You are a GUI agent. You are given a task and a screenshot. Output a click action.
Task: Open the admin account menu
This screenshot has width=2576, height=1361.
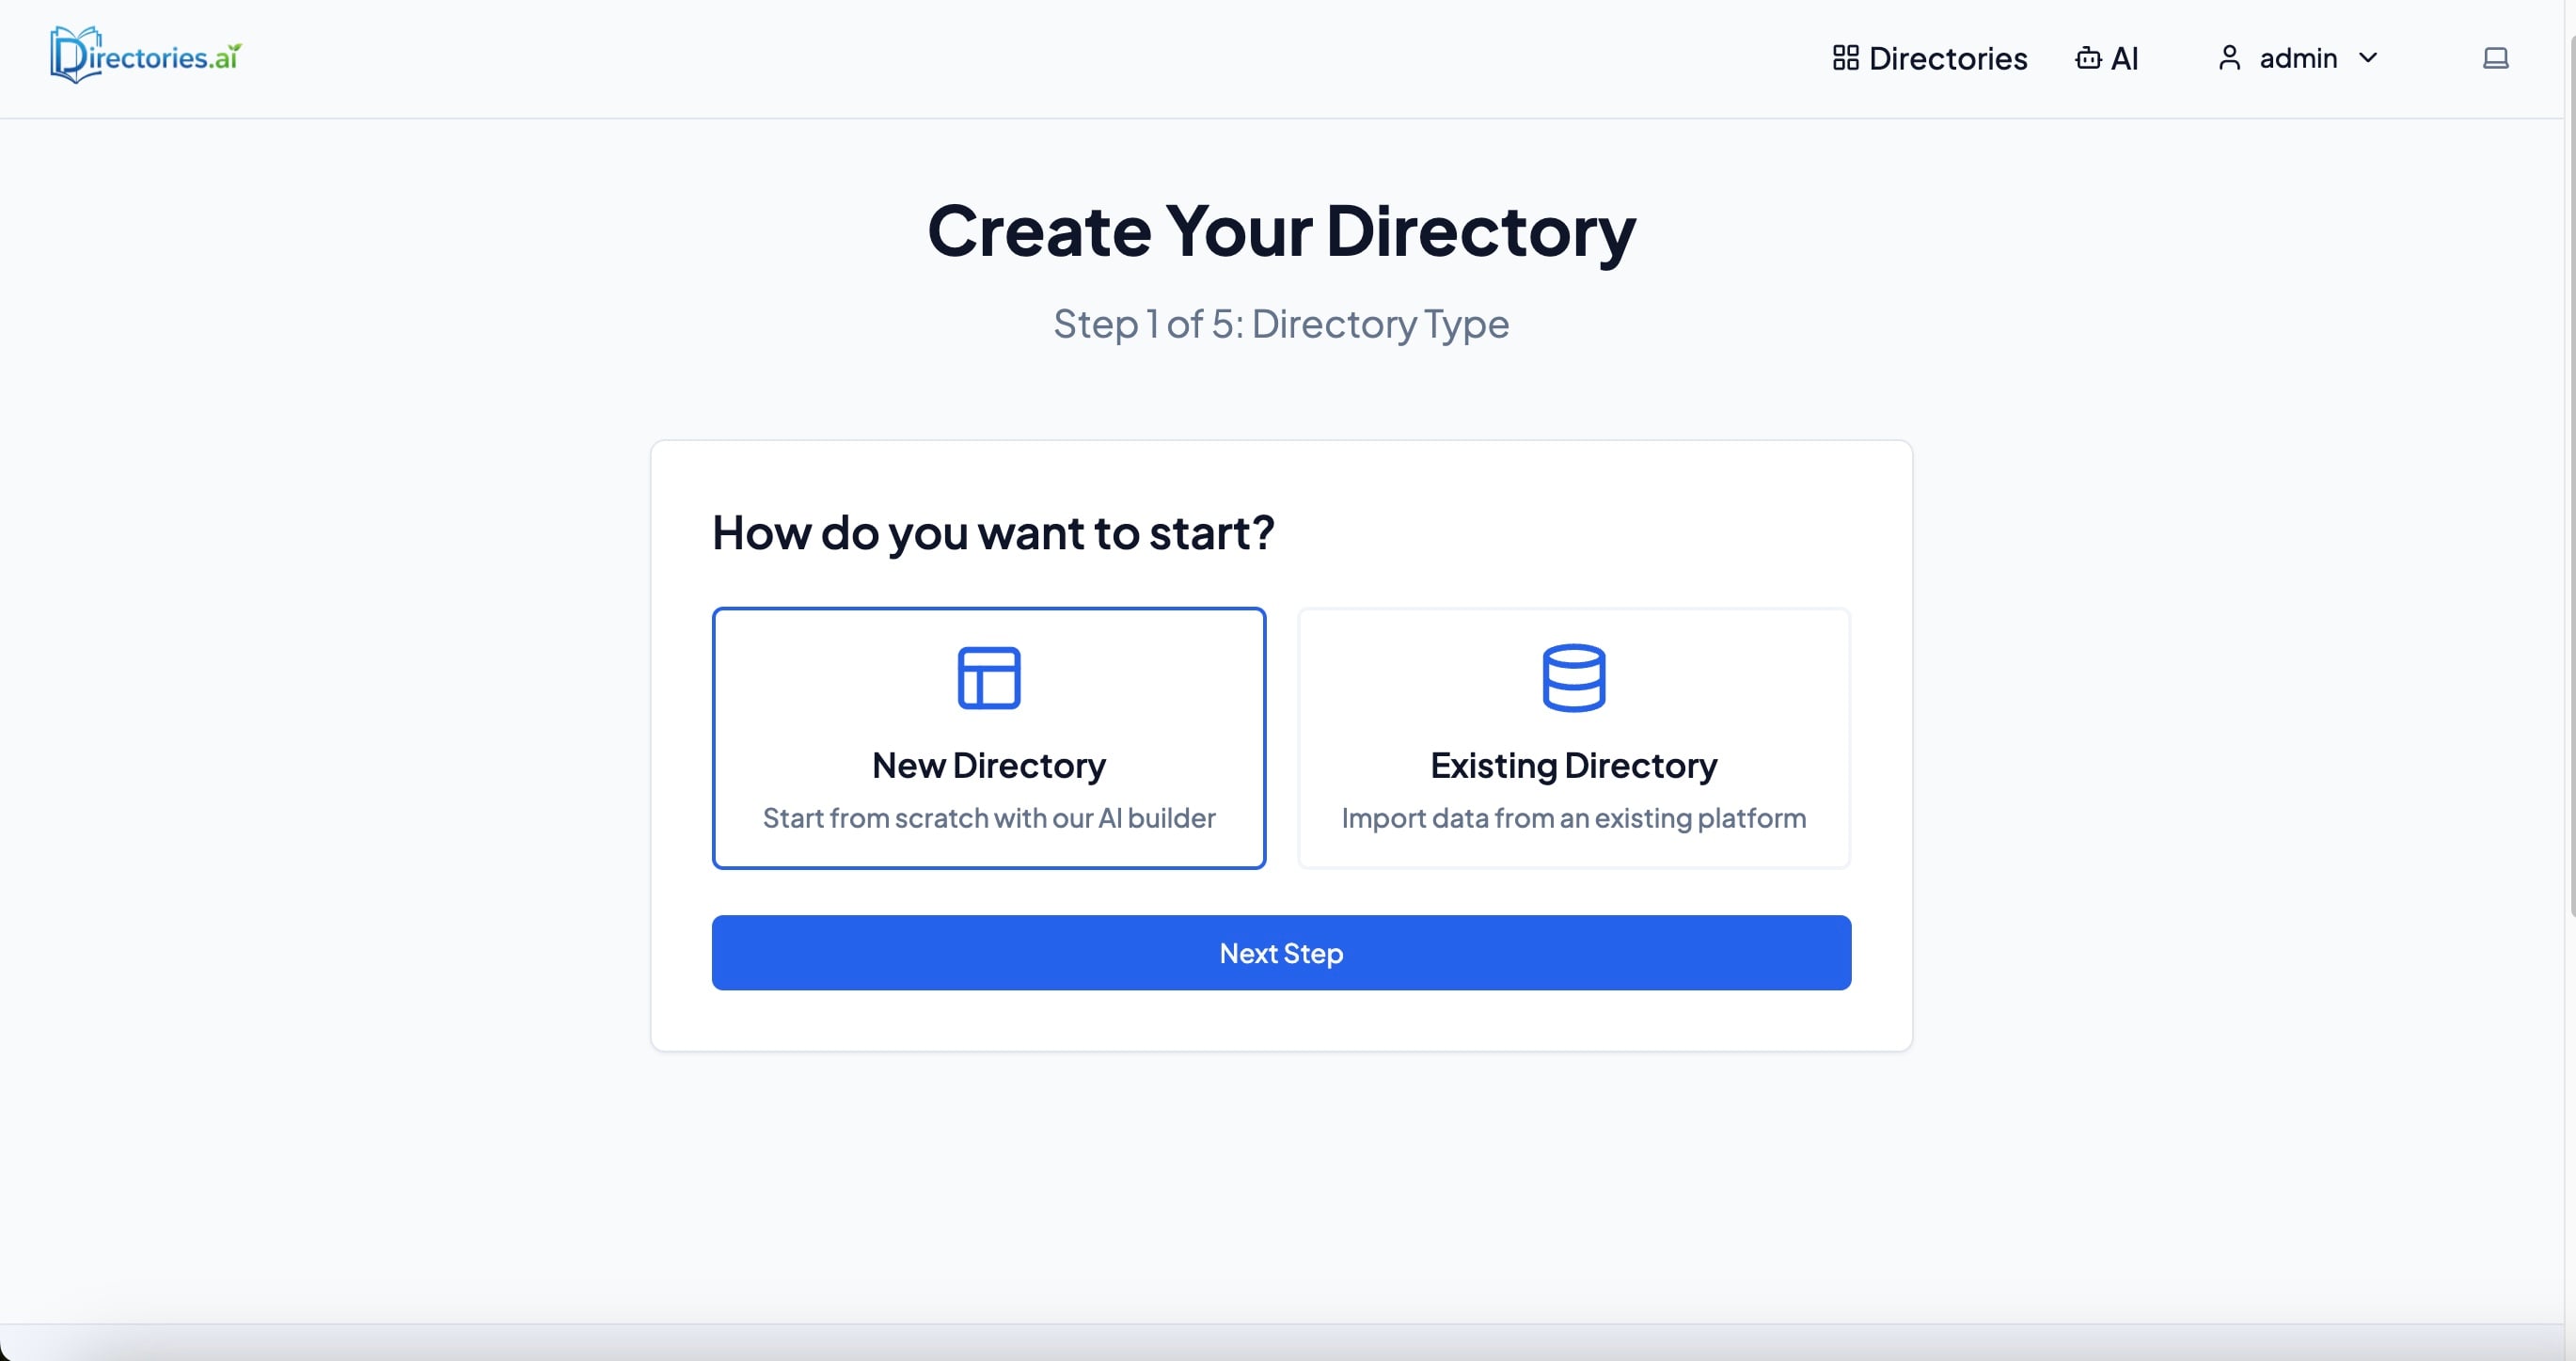2298,58
